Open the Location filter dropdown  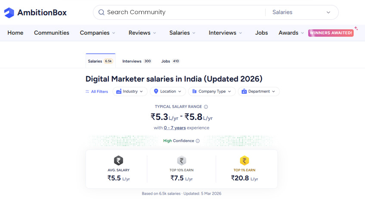(x=167, y=92)
